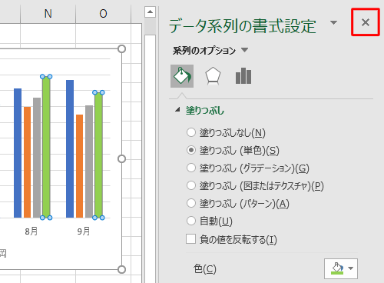Open the 色(C) fill color picker
This screenshot has width=384, height=283.
click(x=341, y=268)
